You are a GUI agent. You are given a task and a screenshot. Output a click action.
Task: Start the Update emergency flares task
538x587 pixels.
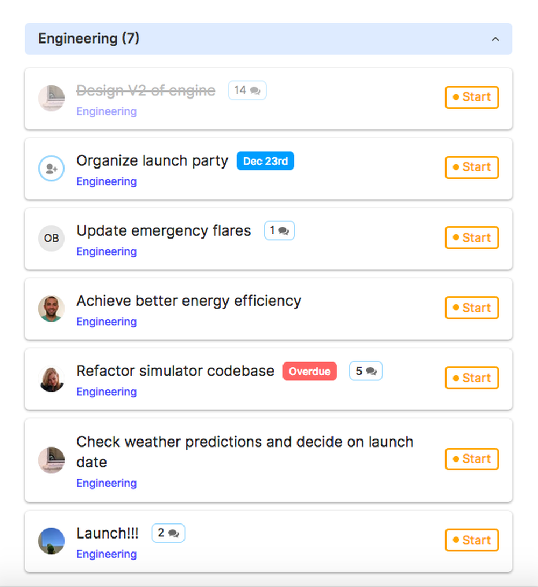click(x=472, y=237)
